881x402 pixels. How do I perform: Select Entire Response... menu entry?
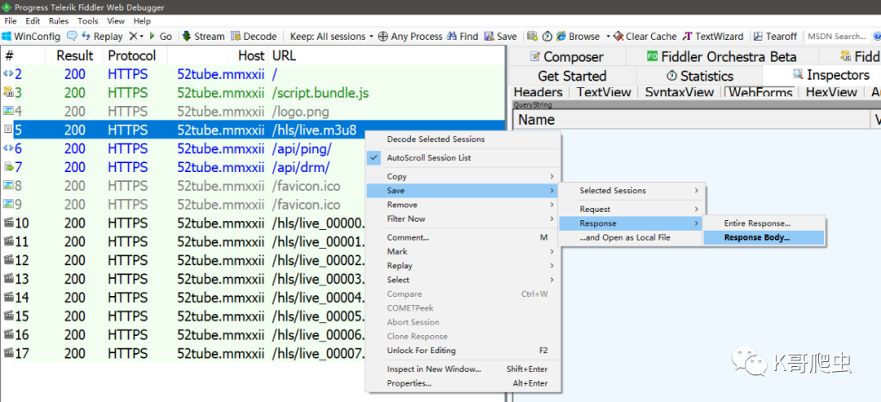click(757, 223)
